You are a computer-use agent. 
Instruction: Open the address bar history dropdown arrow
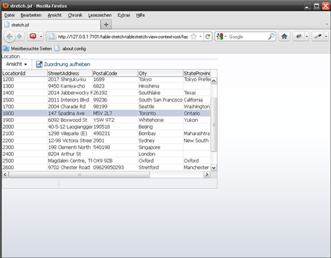click(x=201, y=37)
